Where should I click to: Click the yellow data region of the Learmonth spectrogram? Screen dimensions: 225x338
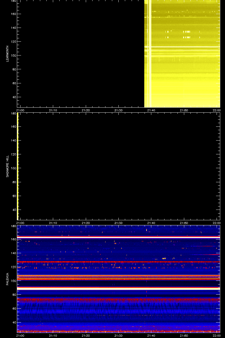click(x=182, y=54)
